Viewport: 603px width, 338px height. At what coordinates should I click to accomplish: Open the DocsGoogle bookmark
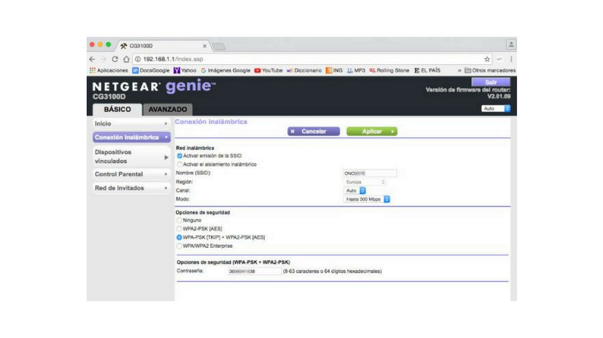tap(151, 71)
